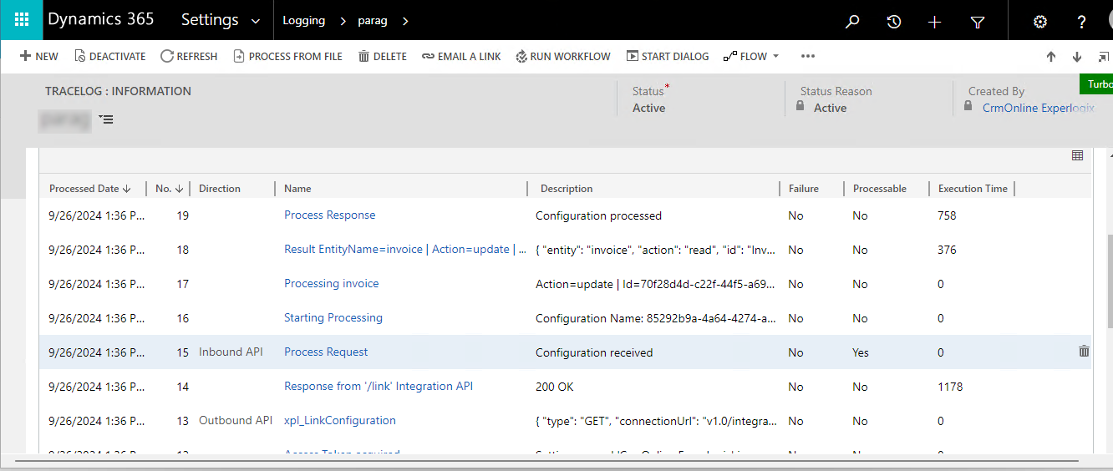Open the app launcher waffle icon

[22, 20]
